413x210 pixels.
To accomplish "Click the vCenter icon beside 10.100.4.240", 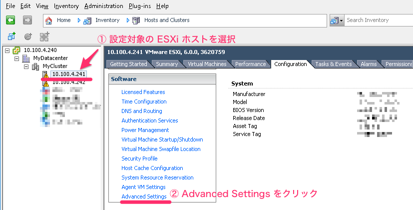I will click(16, 50).
